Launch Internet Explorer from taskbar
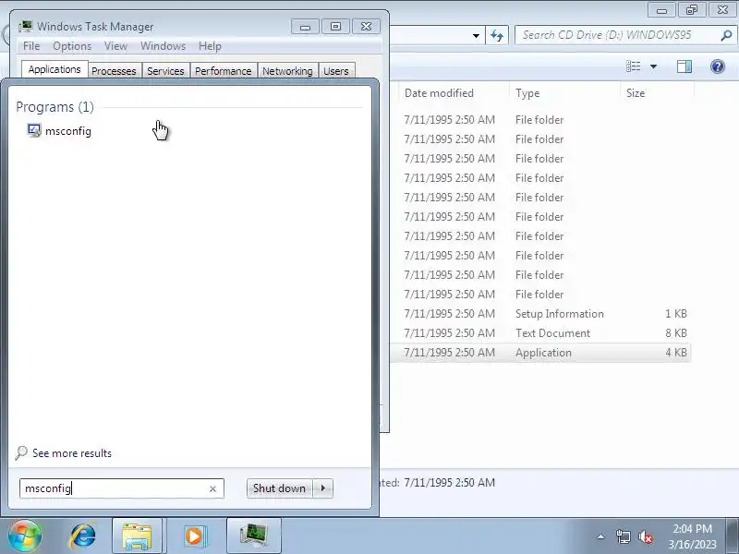 [x=83, y=536]
